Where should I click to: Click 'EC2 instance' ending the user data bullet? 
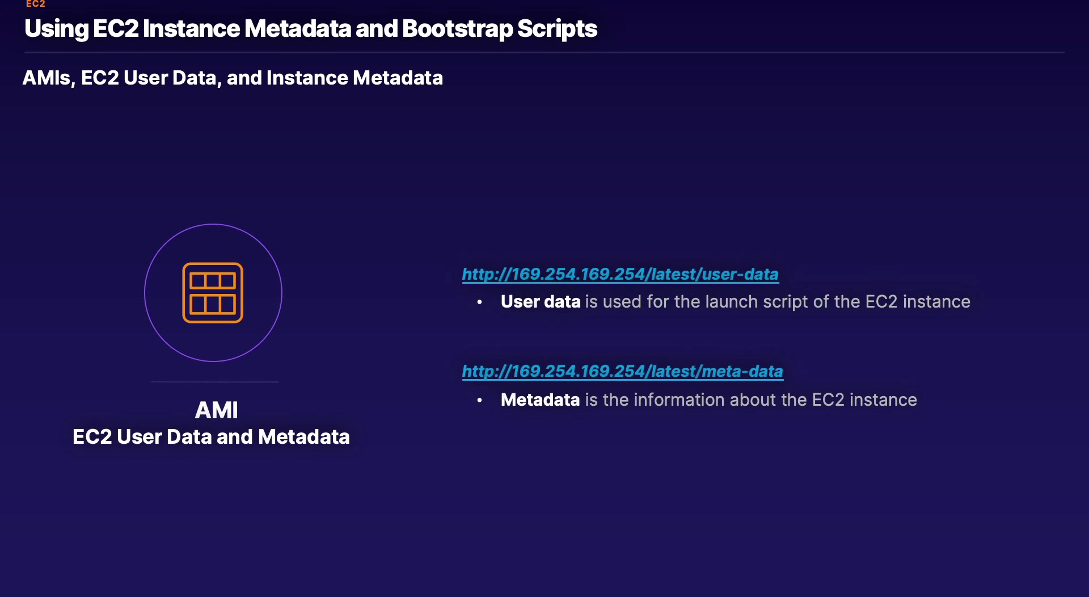pos(917,301)
